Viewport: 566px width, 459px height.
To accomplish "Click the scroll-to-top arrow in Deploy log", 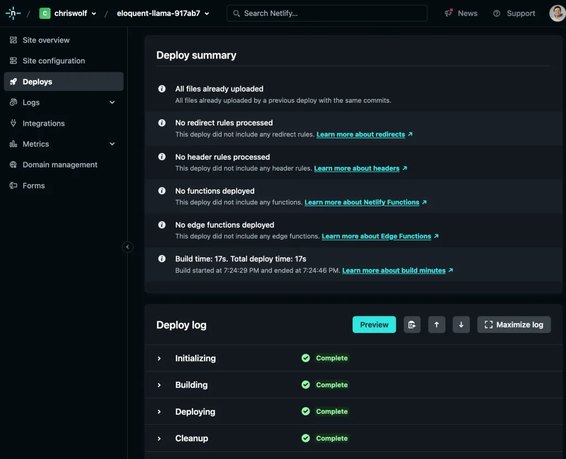I will (x=437, y=324).
